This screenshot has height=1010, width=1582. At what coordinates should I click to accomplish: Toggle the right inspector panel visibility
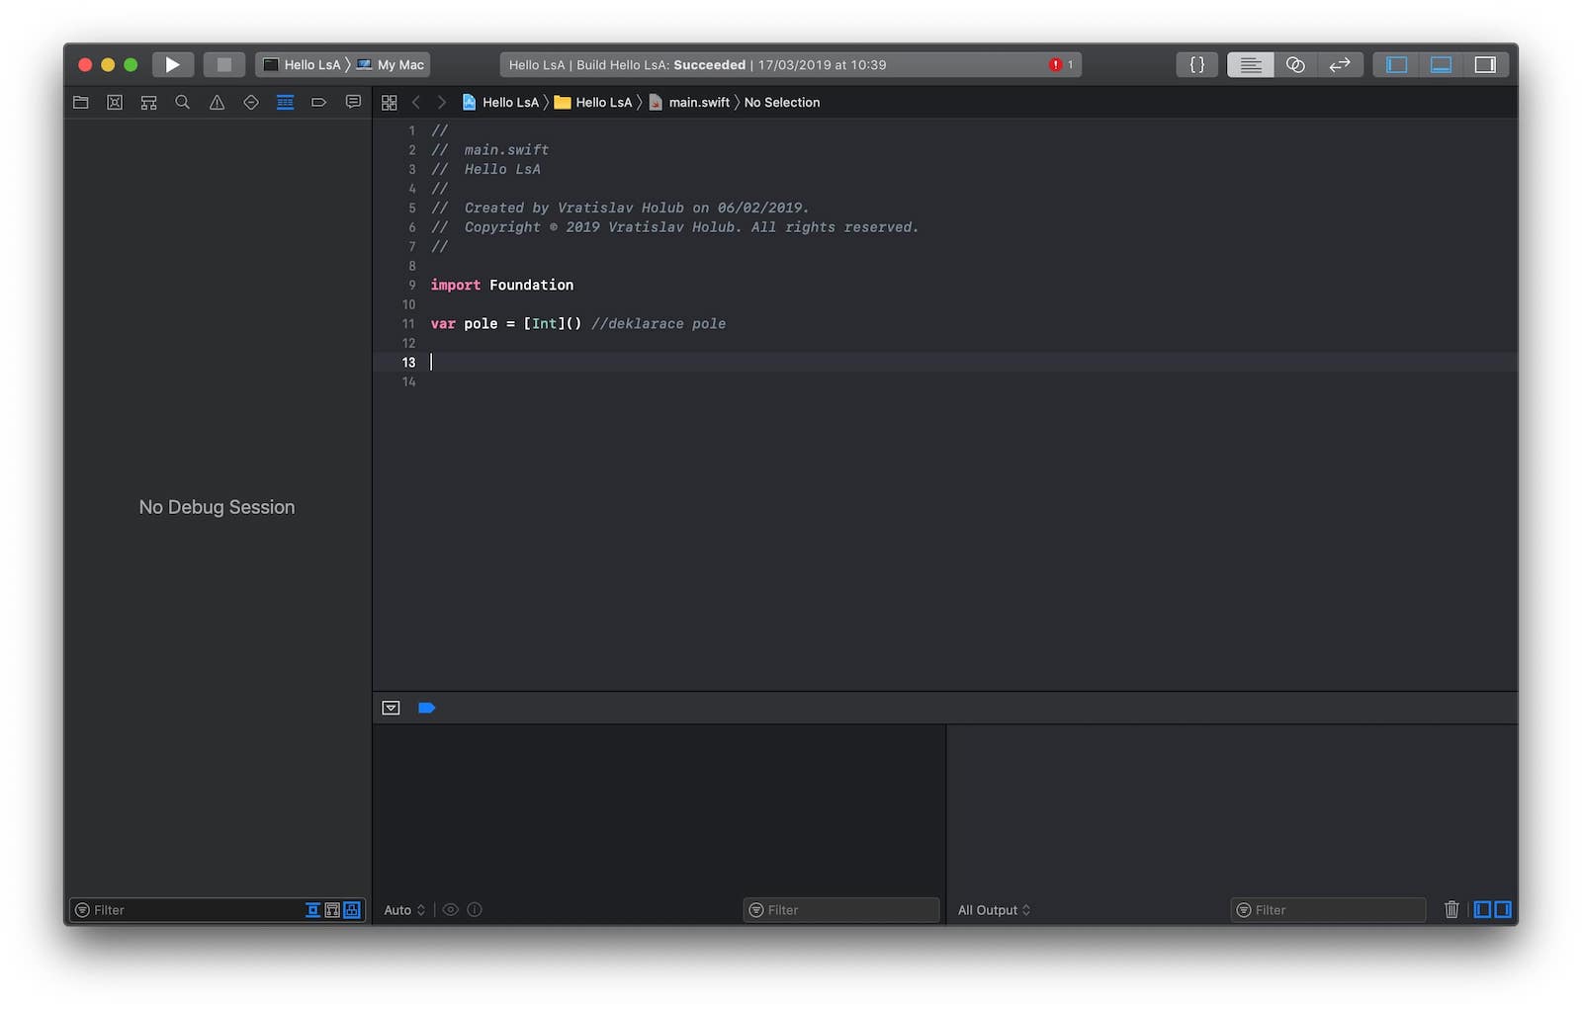[x=1485, y=64]
